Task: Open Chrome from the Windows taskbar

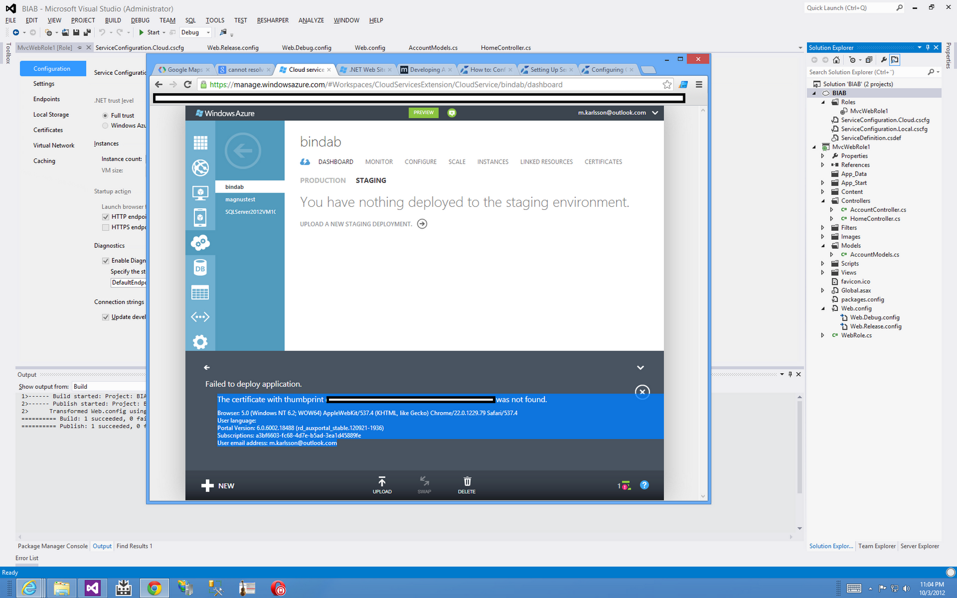Action: pos(154,588)
